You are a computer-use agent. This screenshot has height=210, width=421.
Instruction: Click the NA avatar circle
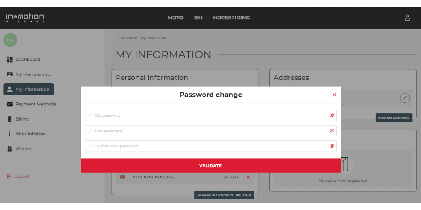click(x=10, y=40)
